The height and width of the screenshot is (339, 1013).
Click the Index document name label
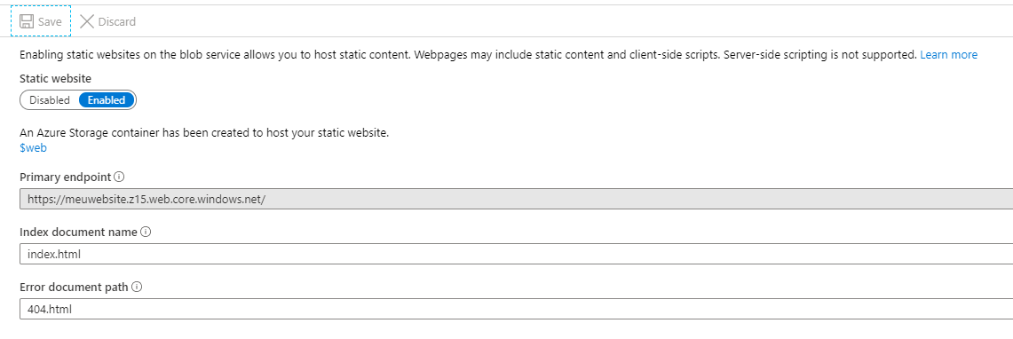pyautogui.click(x=78, y=232)
